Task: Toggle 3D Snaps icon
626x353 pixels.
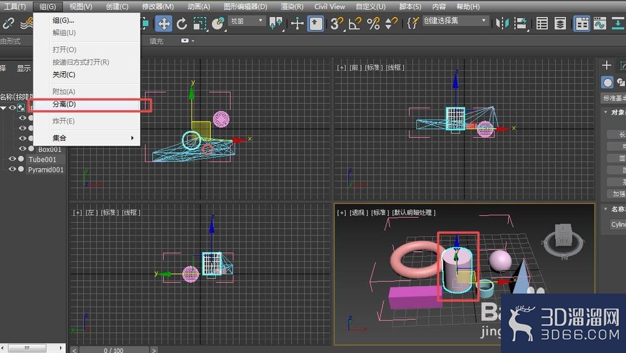Action: [x=337, y=24]
